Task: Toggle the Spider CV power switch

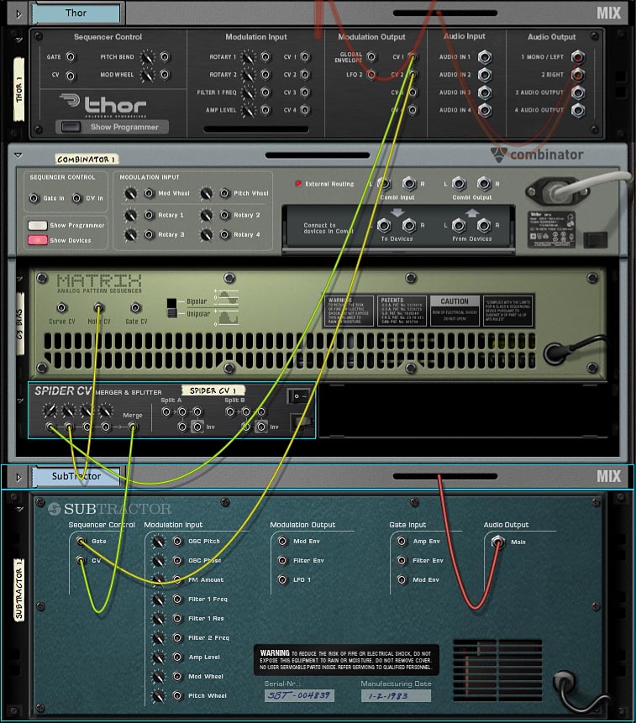Action: (297, 396)
